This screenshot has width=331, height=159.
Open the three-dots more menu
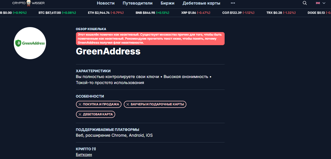point(233,3)
